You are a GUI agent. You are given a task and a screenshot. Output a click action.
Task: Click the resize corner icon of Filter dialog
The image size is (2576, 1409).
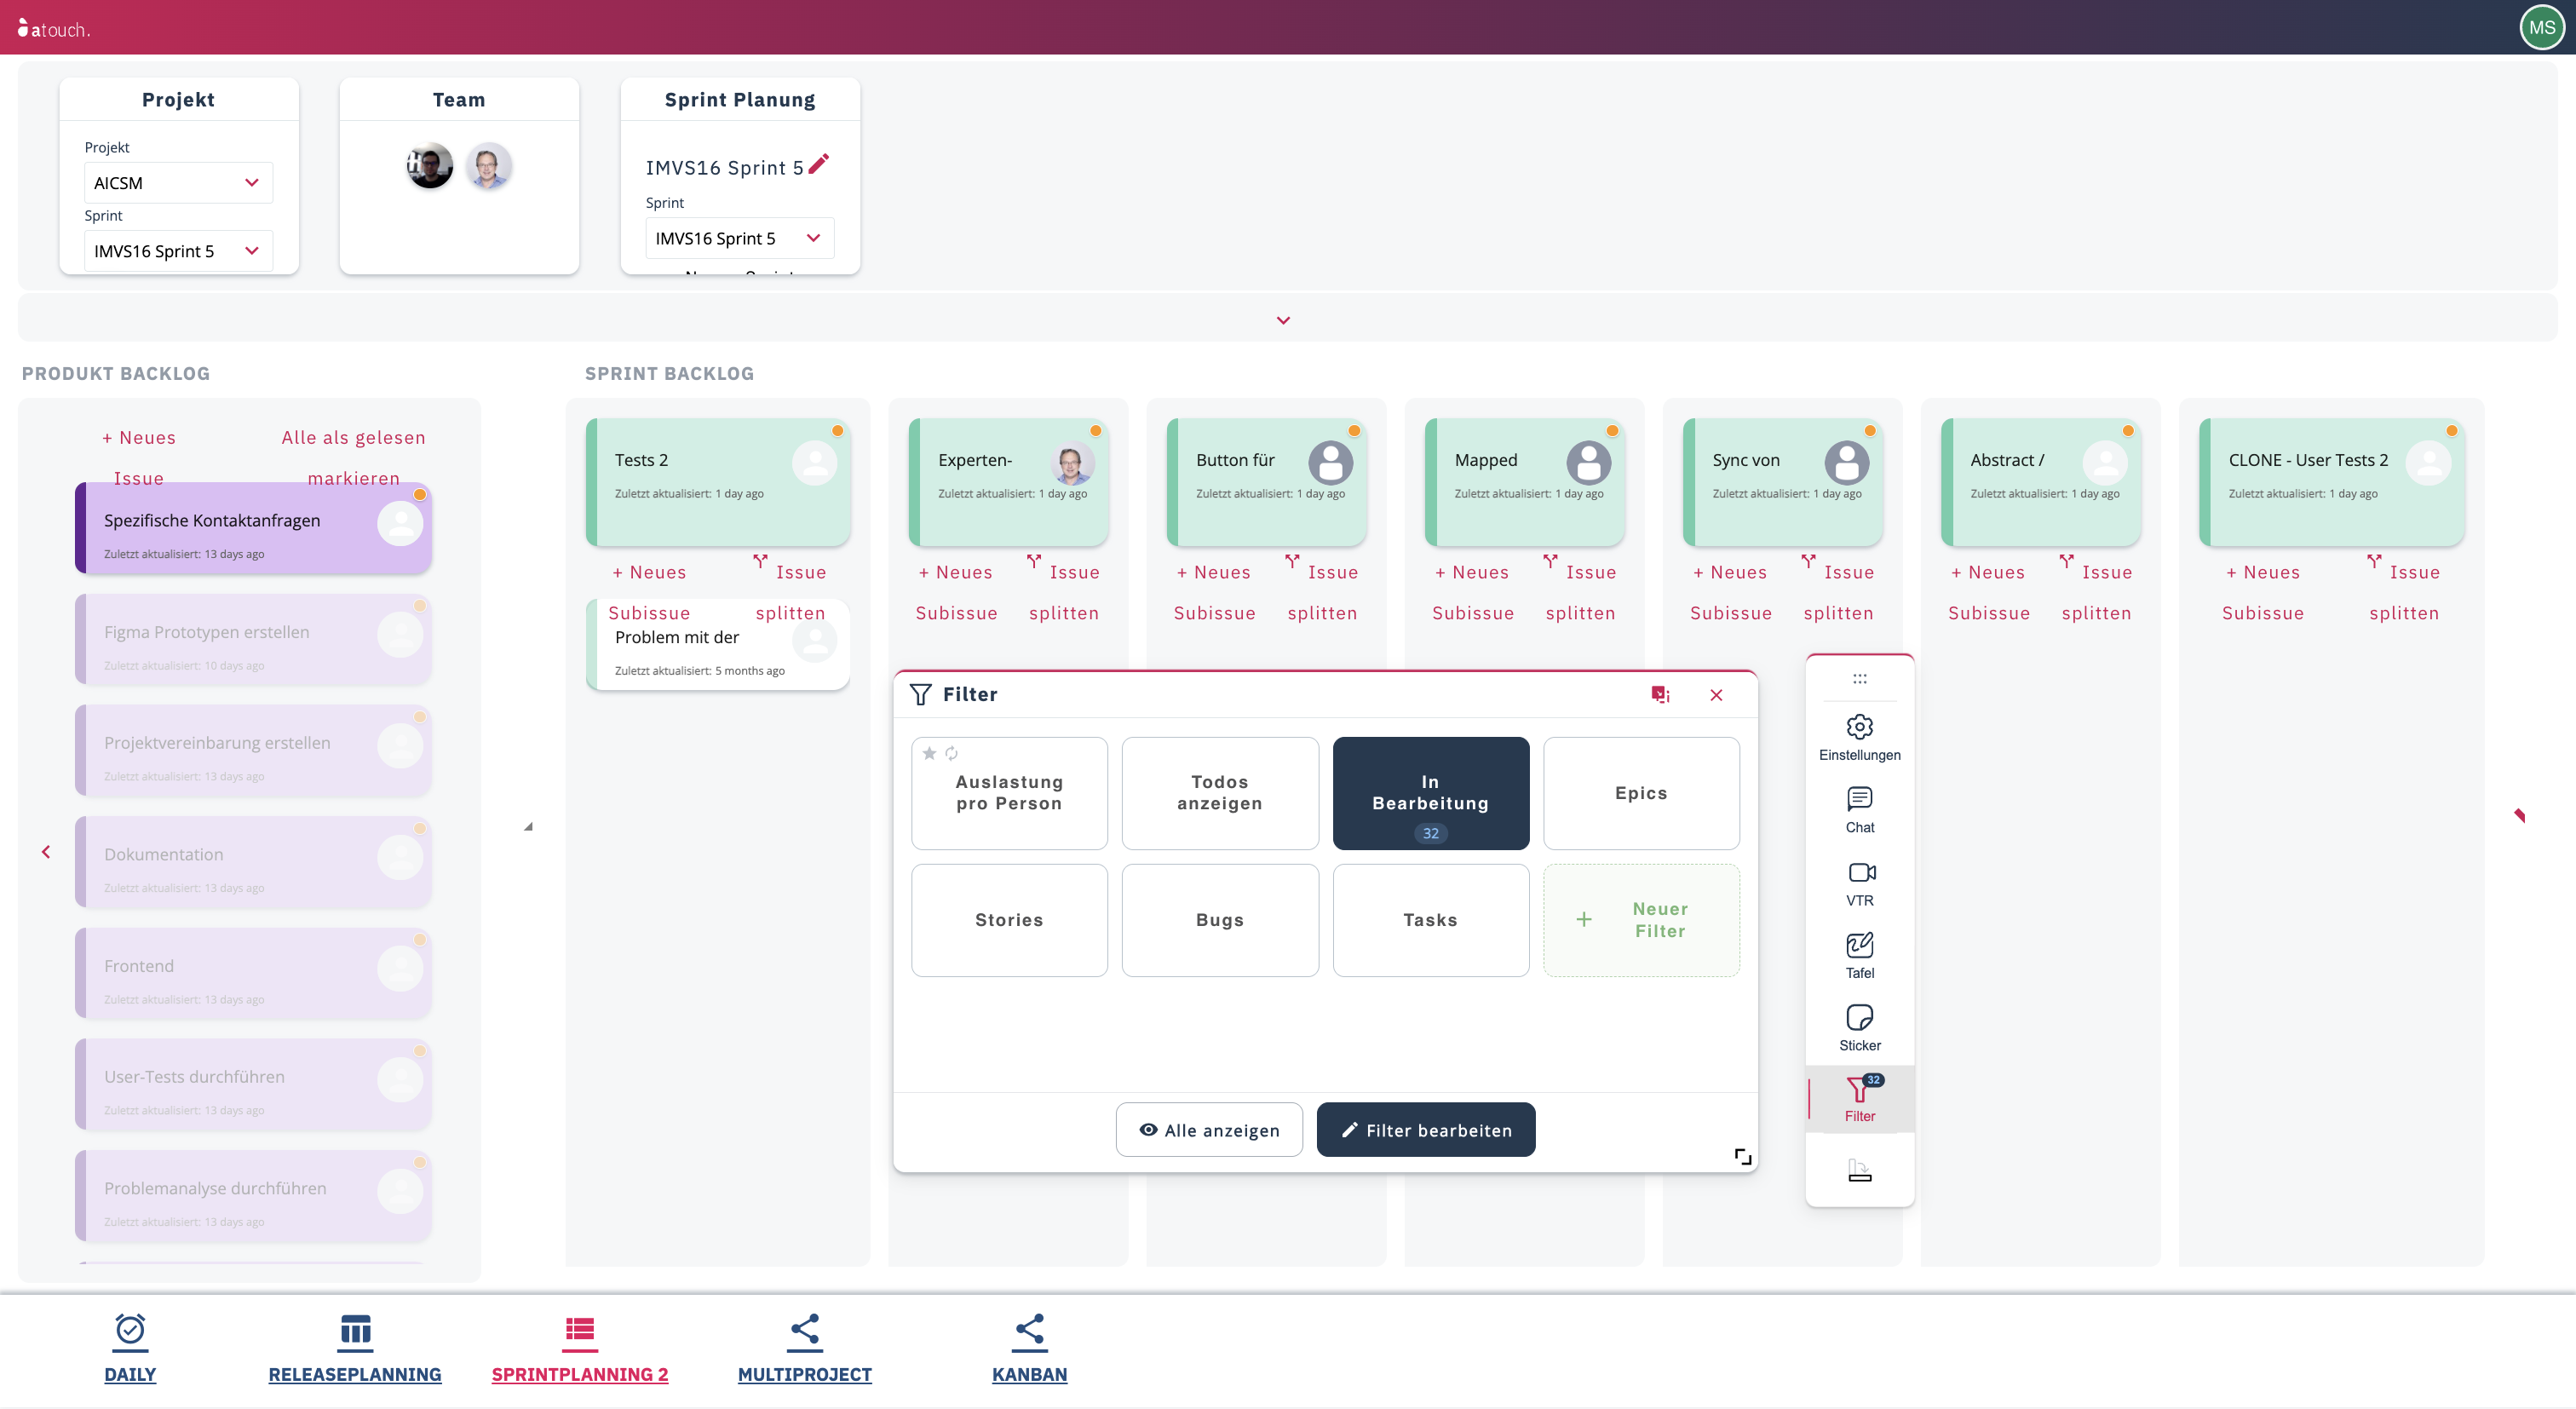(x=1742, y=1156)
